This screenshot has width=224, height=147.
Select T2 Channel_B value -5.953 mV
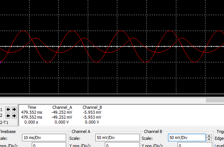coord(92,117)
